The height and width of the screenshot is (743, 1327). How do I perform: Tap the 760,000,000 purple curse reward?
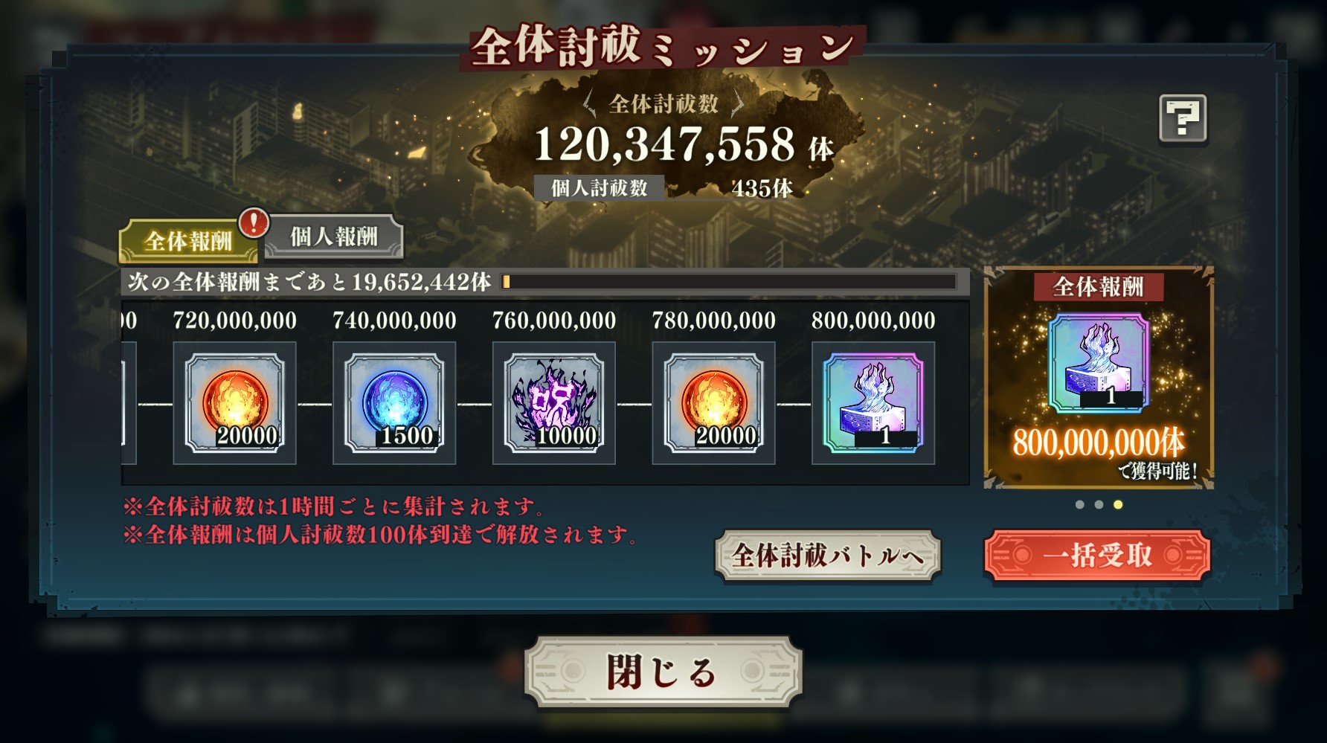coord(554,403)
